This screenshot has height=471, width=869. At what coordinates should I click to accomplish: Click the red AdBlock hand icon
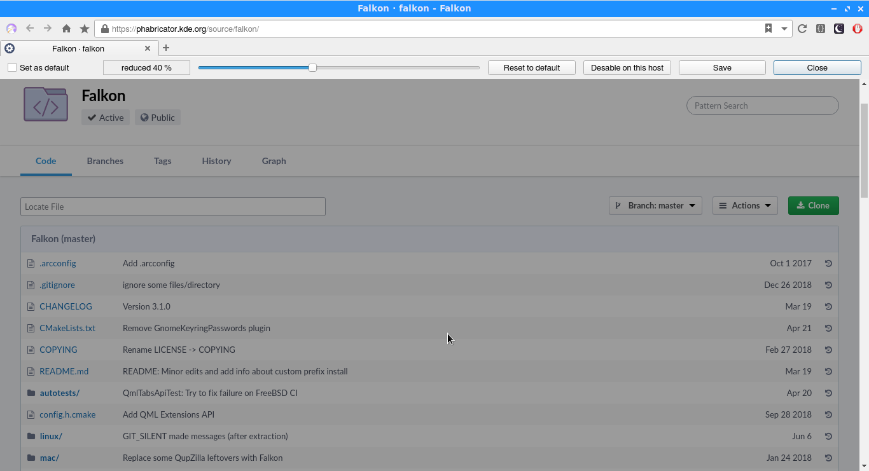click(x=858, y=29)
